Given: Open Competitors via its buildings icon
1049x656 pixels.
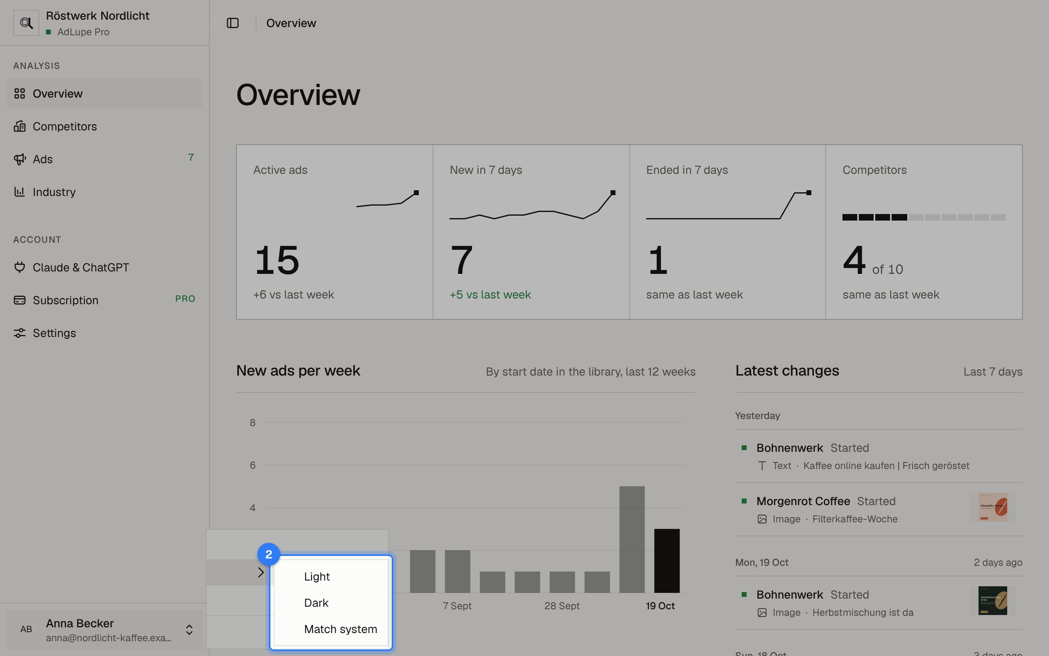Looking at the screenshot, I should 20,126.
